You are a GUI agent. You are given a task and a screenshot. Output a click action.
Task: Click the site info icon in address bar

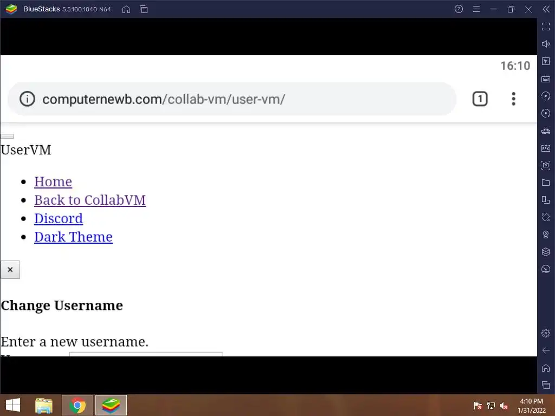pos(27,99)
